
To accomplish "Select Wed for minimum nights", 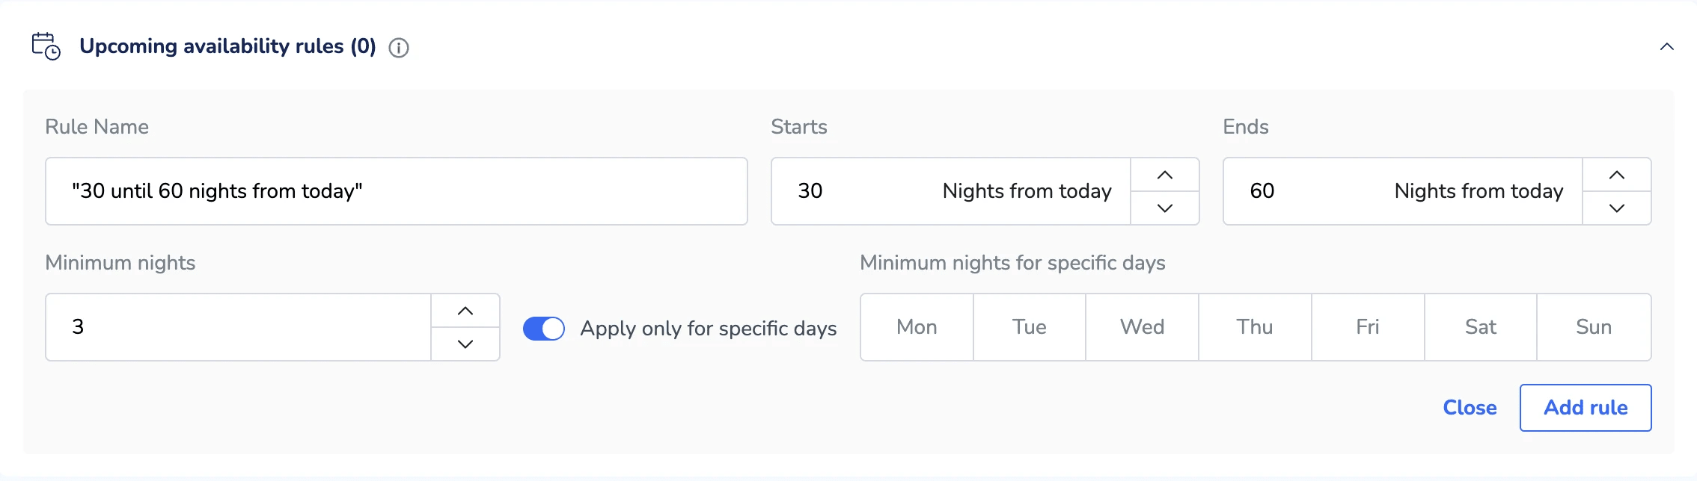I will (x=1143, y=327).
